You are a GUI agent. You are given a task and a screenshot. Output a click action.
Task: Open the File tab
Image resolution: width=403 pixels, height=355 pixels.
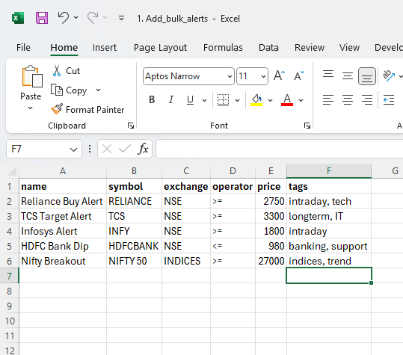pos(23,48)
